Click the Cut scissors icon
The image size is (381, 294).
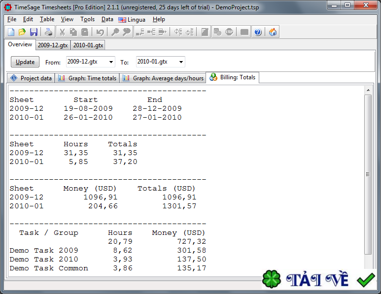62,32
